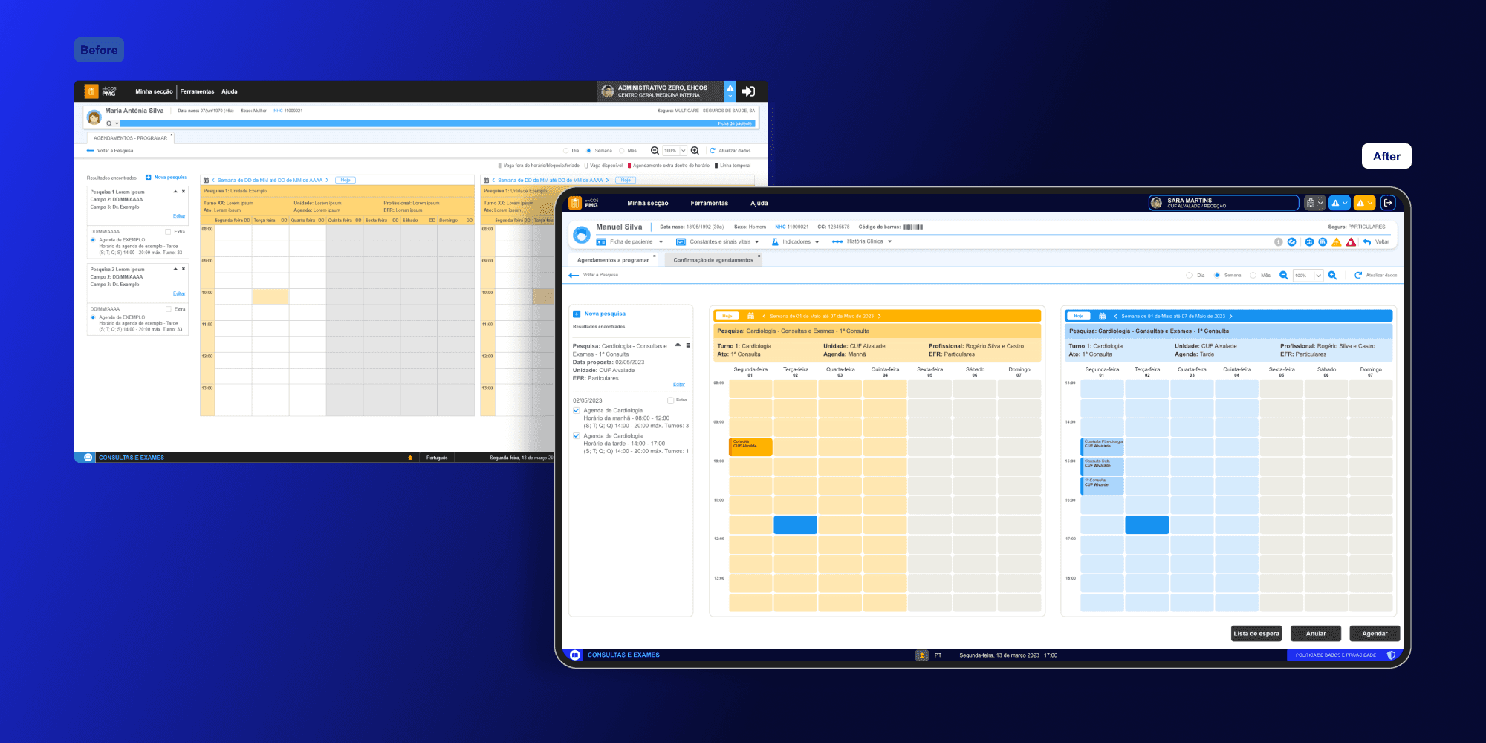Uncheck Agenda de Cardiologia Horário da manhã

click(x=576, y=410)
